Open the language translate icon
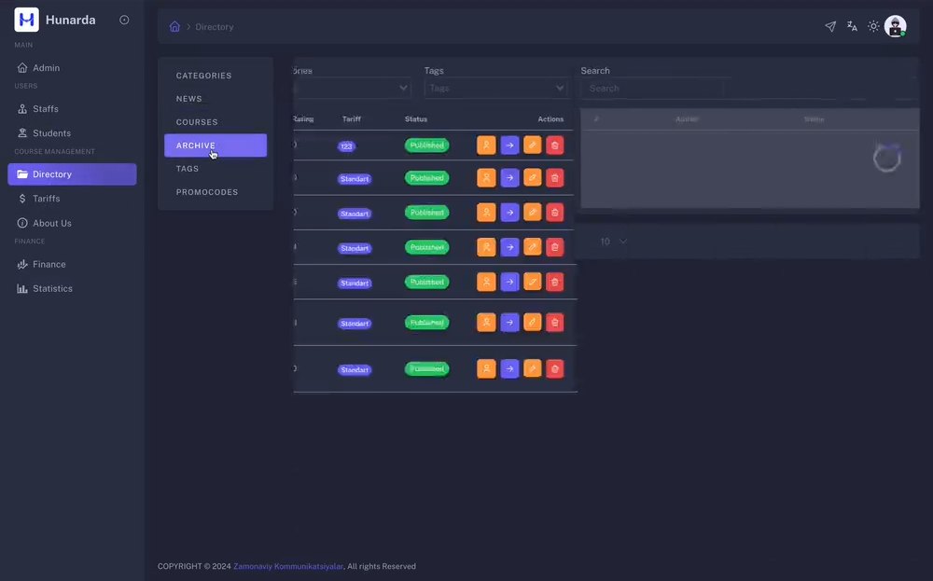The width and height of the screenshot is (933, 581). pyautogui.click(x=852, y=26)
